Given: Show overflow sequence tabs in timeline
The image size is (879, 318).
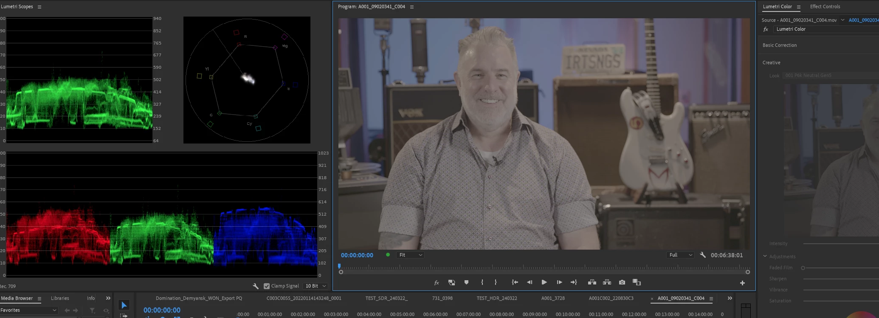Looking at the screenshot, I should (730, 298).
